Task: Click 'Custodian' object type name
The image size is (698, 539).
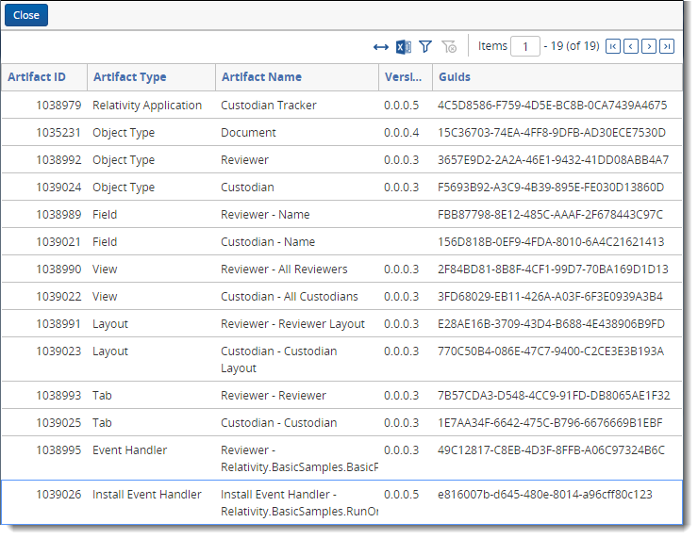Action: tap(247, 188)
